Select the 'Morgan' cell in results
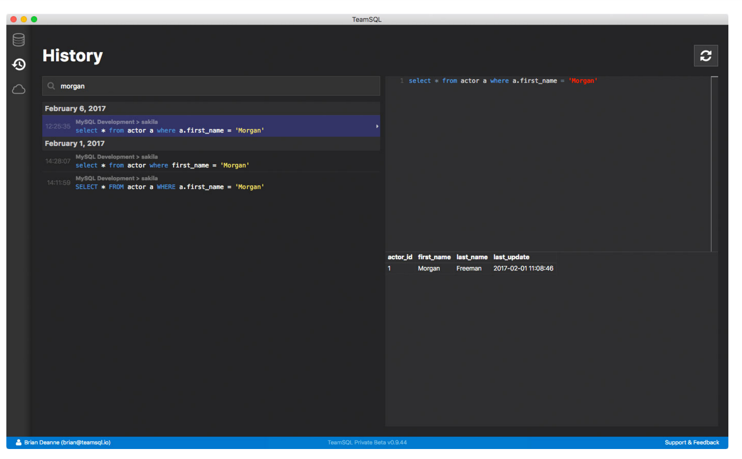 tap(429, 269)
